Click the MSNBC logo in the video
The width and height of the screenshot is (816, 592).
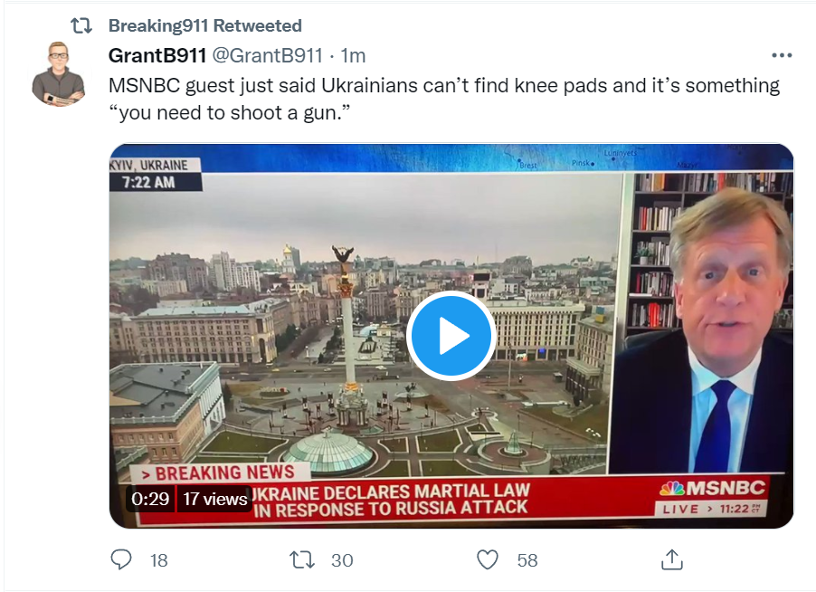click(x=713, y=489)
